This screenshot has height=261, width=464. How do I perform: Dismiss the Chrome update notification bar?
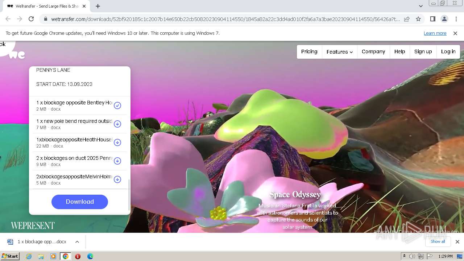tap(455, 33)
